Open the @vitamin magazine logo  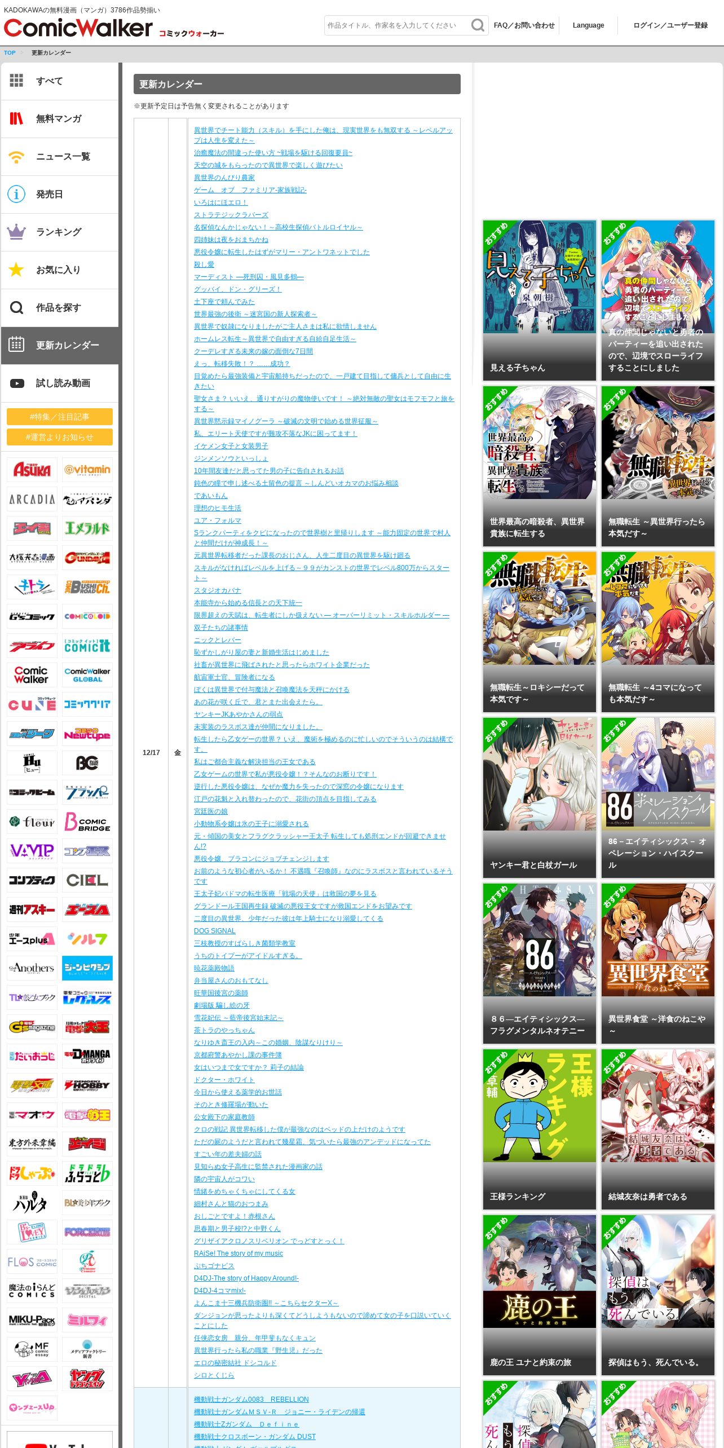coord(87,470)
